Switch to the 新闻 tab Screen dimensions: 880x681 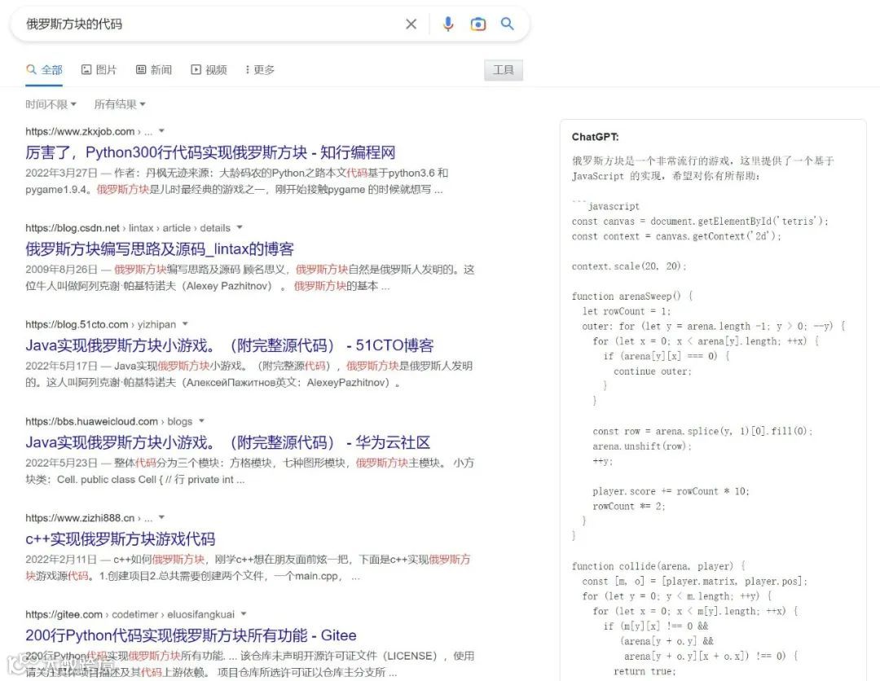coord(154,70)
